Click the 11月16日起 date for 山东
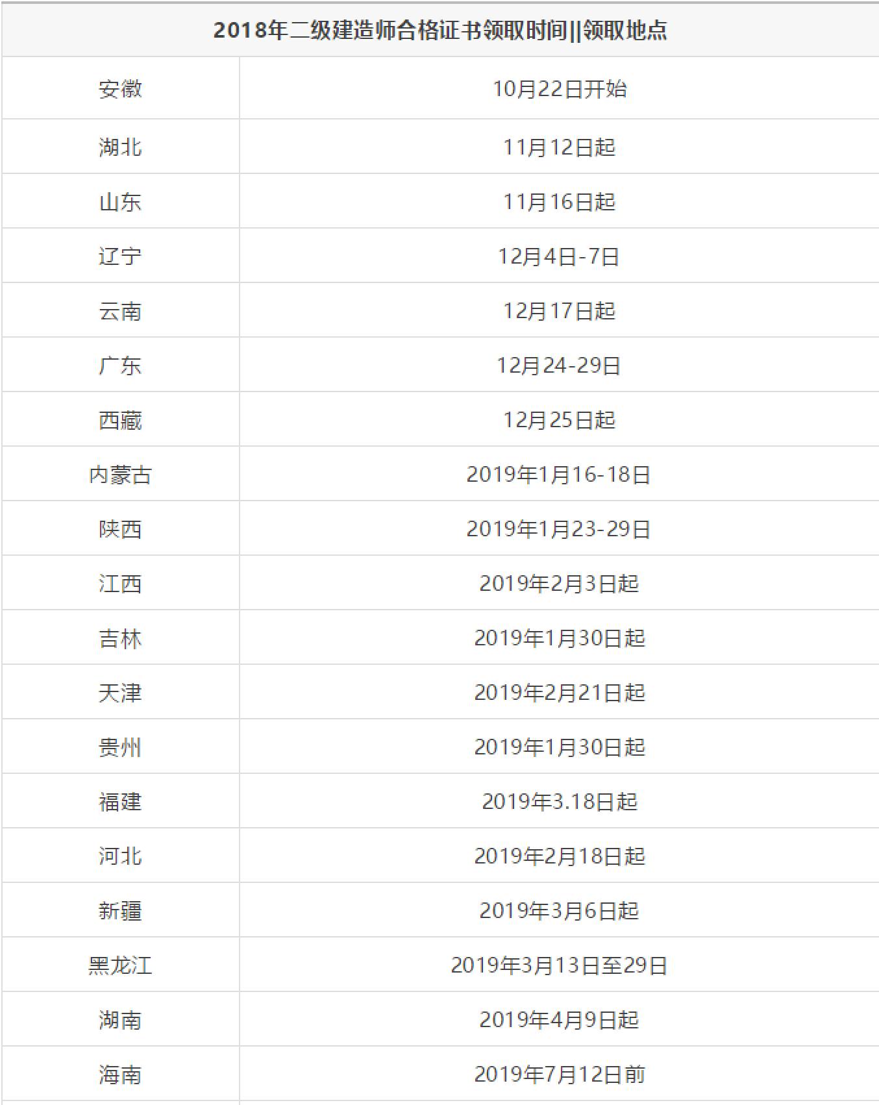The image size is (879, 1105). click(x=560, y=201)
